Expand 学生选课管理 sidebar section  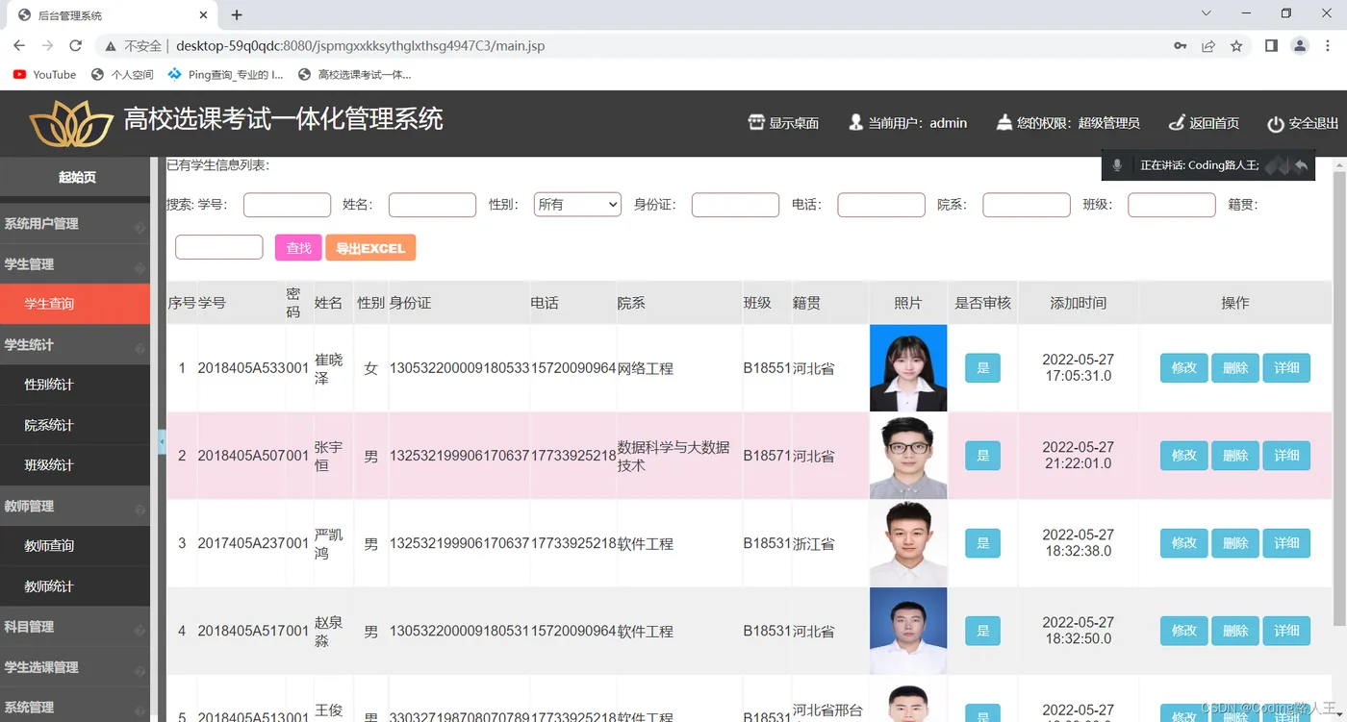pos(75,667)
